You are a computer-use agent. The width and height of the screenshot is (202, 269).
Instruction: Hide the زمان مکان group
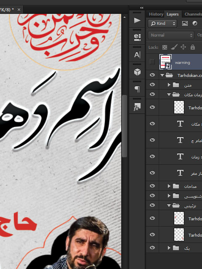coord(152,94)
